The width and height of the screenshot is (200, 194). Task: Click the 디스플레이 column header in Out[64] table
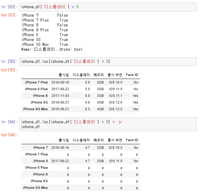81,140
